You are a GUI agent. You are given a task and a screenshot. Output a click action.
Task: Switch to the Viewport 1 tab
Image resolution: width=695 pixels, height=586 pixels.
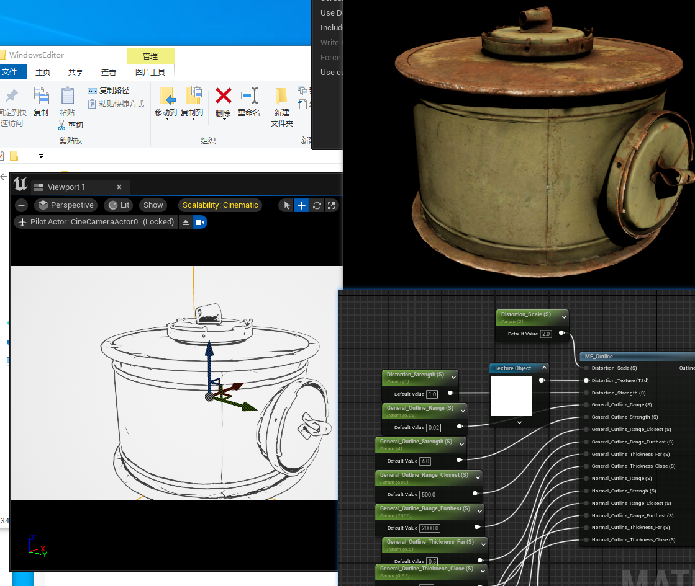tap(66, 187)
